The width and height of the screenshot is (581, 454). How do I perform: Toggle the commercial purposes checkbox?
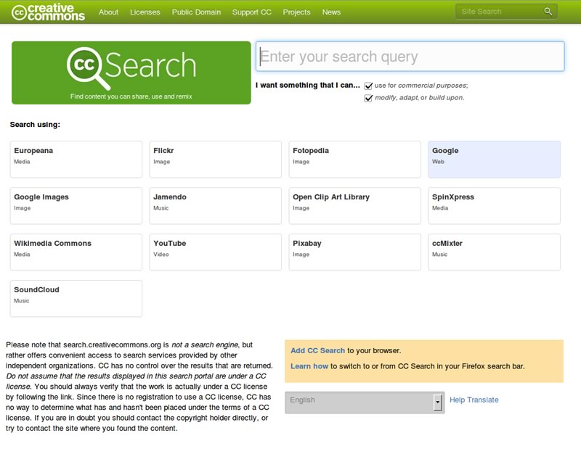pyautogui.click(x=368, y=86)
